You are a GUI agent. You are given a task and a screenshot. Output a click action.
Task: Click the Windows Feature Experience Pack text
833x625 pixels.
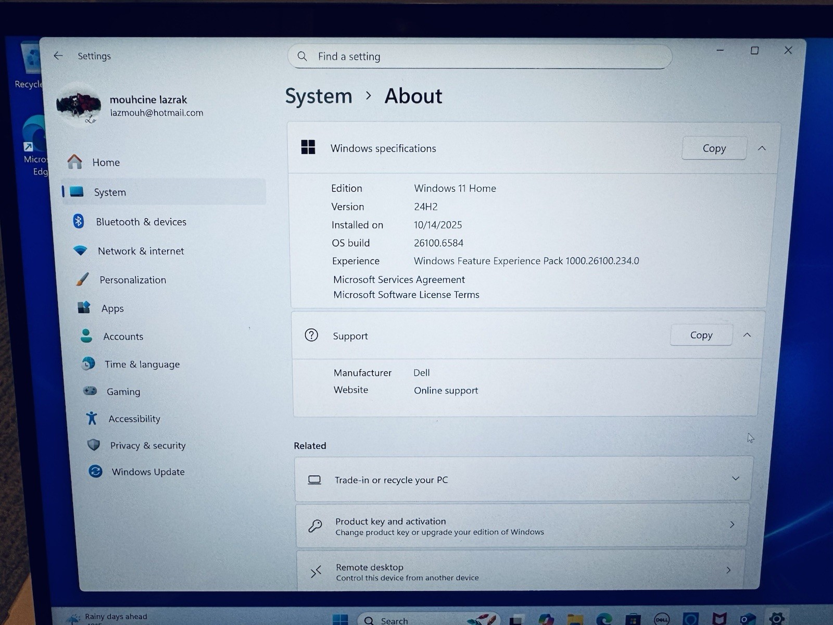click(x=526, y=261)
